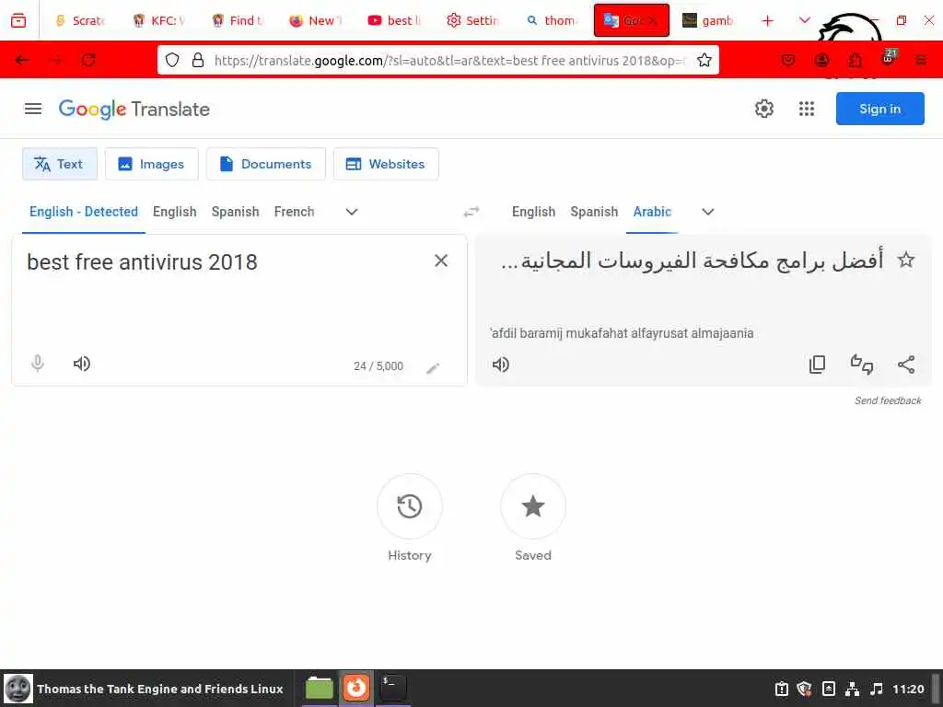The image size is (943, 707).
Task: Share the translation
Action: [906, 365]
